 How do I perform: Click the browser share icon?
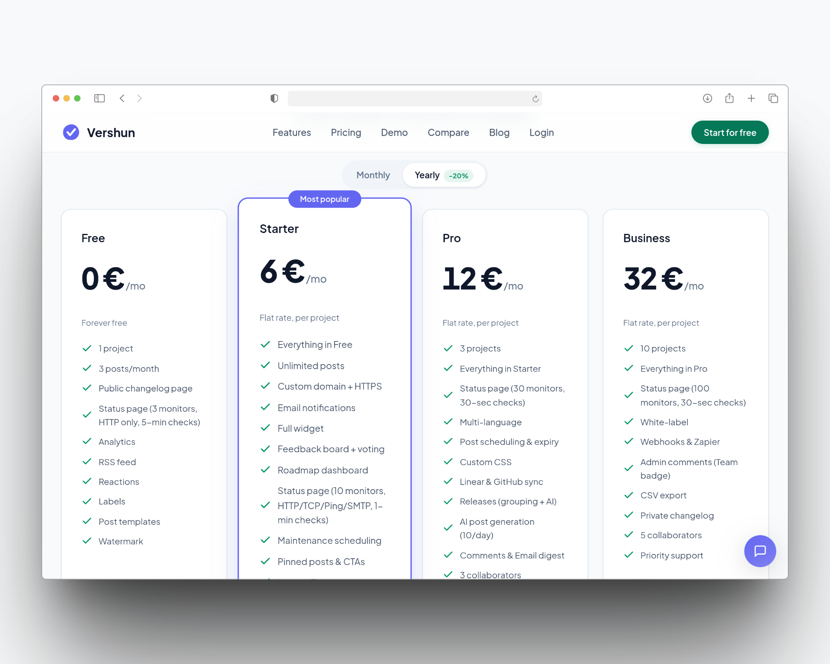tap(729, 99)
